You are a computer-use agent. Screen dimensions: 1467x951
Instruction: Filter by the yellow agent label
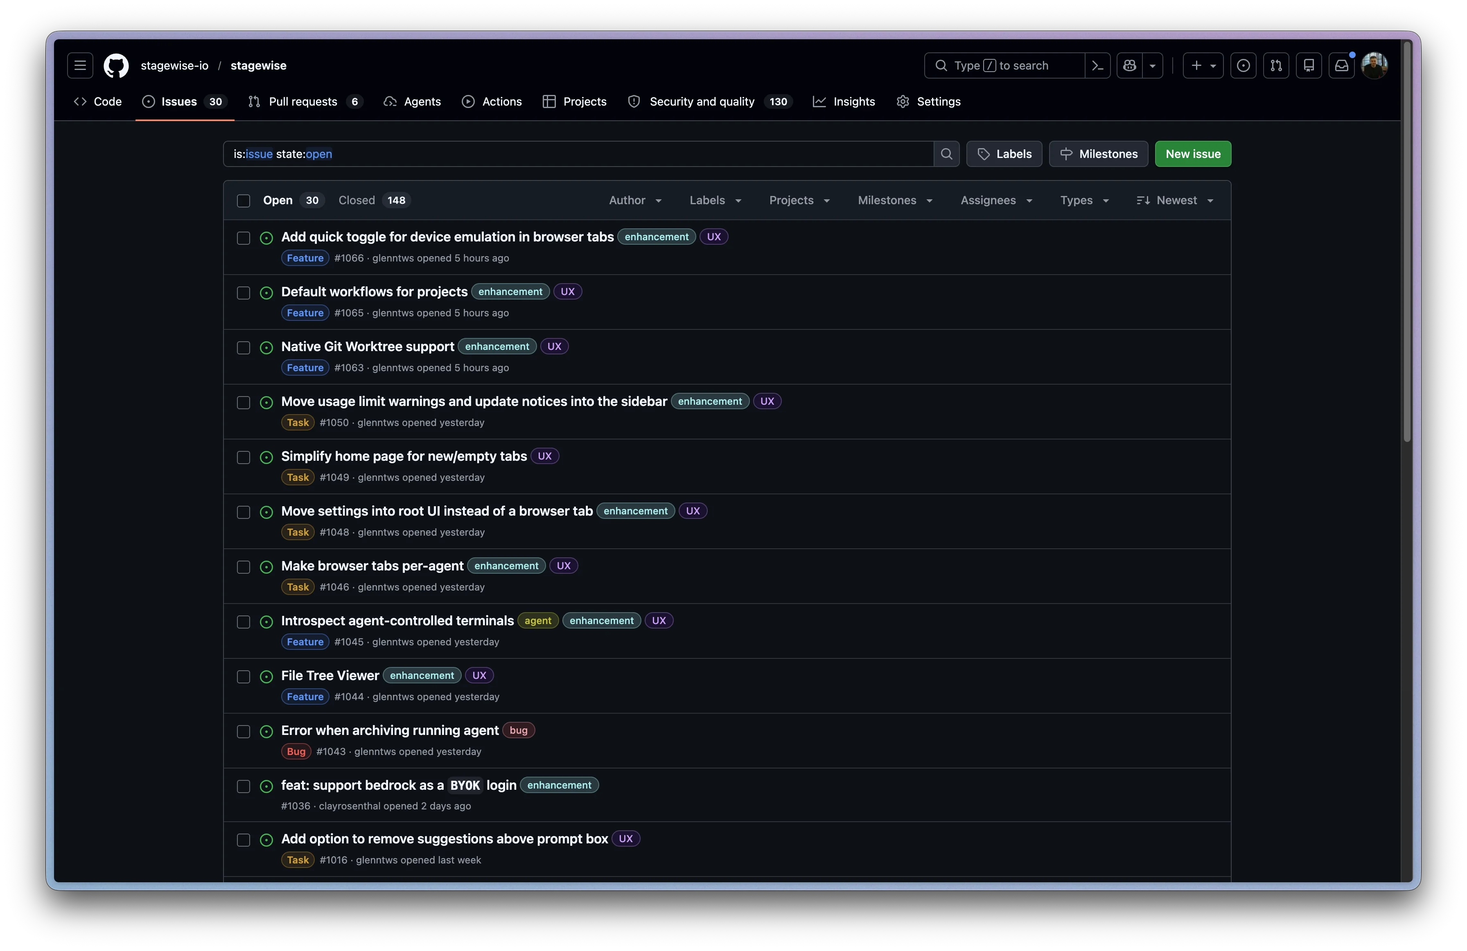[537, 621]
